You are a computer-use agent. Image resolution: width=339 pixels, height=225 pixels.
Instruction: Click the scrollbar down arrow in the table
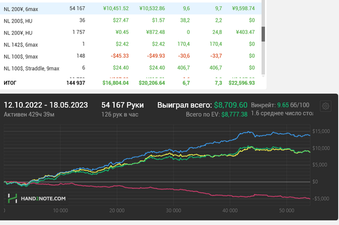(x=263, y=76)
